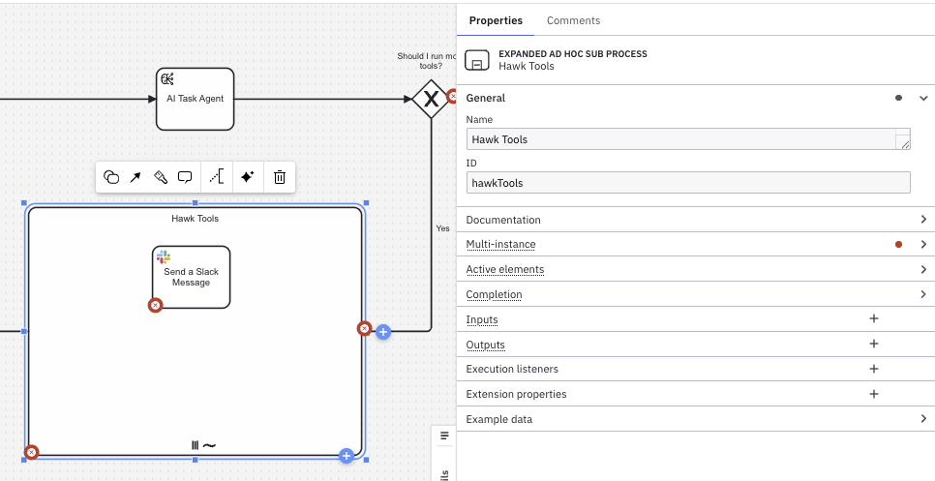Click the text annotation tool icon
935x481 pixels.
(x=216, y=177)
